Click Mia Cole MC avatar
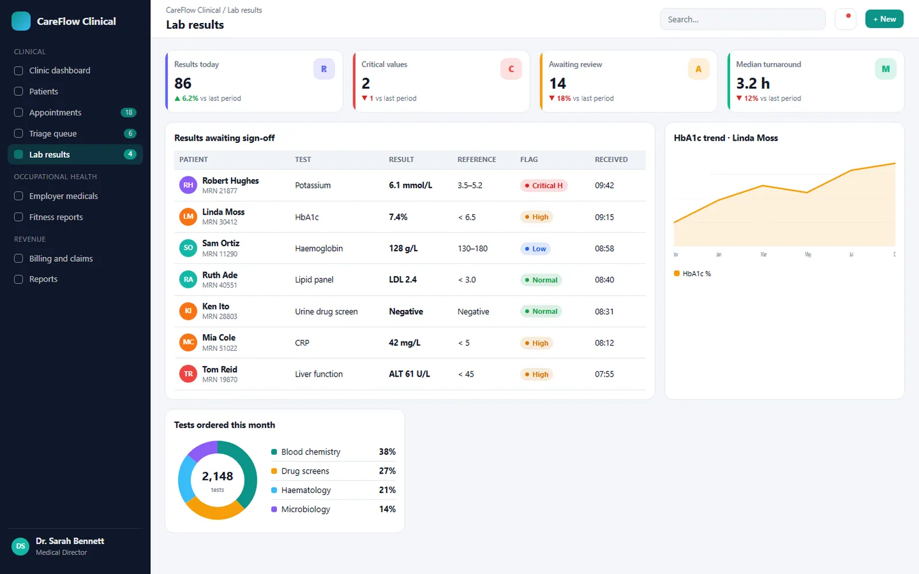This screenshot has width=919, height=574. [x=188, y=343]
